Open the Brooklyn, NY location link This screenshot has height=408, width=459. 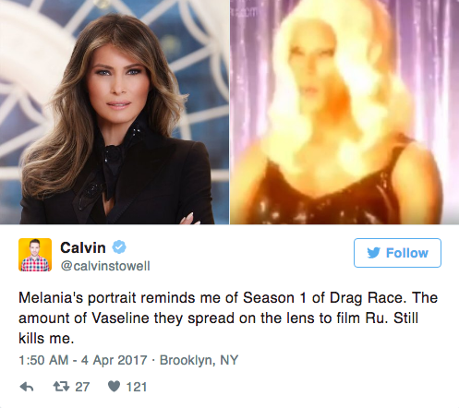[199, 360]
